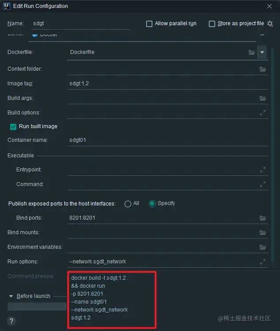Open the help question mark button

(11, 321)
